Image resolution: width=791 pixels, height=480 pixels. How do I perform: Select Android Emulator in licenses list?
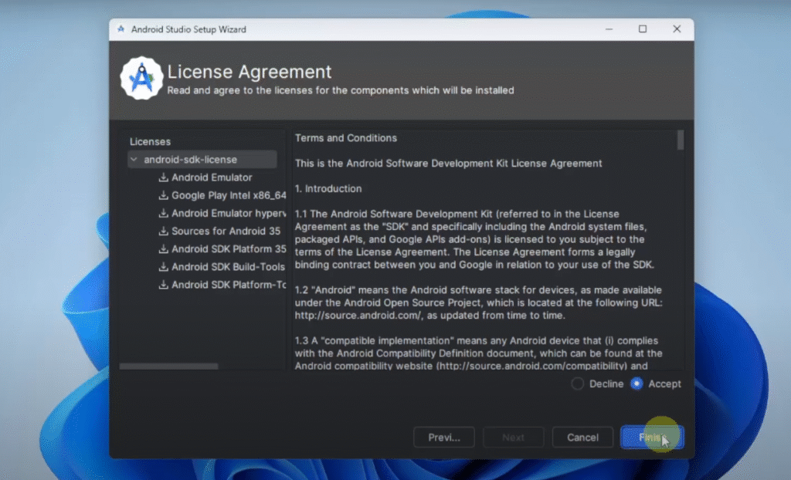pos(212,177)
